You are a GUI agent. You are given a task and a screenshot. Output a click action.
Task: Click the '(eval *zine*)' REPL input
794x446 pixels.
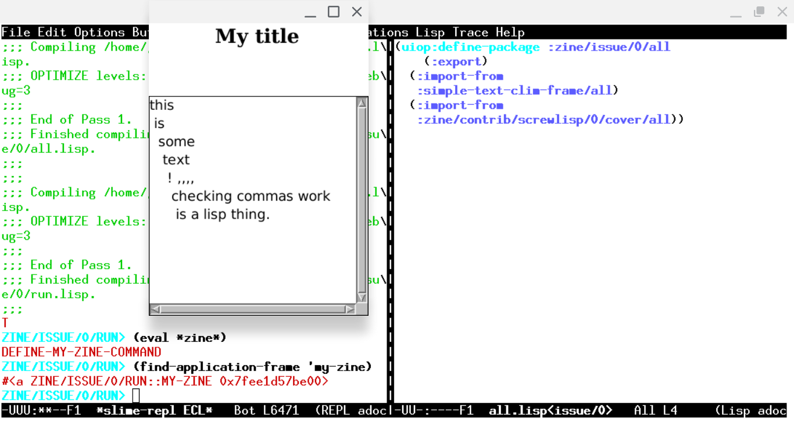click(x=180, y=338)
